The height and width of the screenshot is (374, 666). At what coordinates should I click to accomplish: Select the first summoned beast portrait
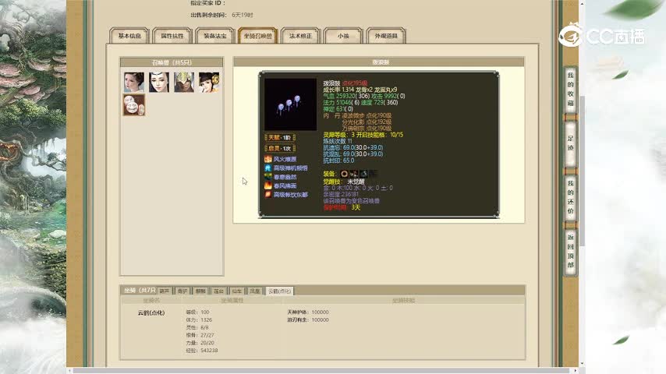(133, 82)
